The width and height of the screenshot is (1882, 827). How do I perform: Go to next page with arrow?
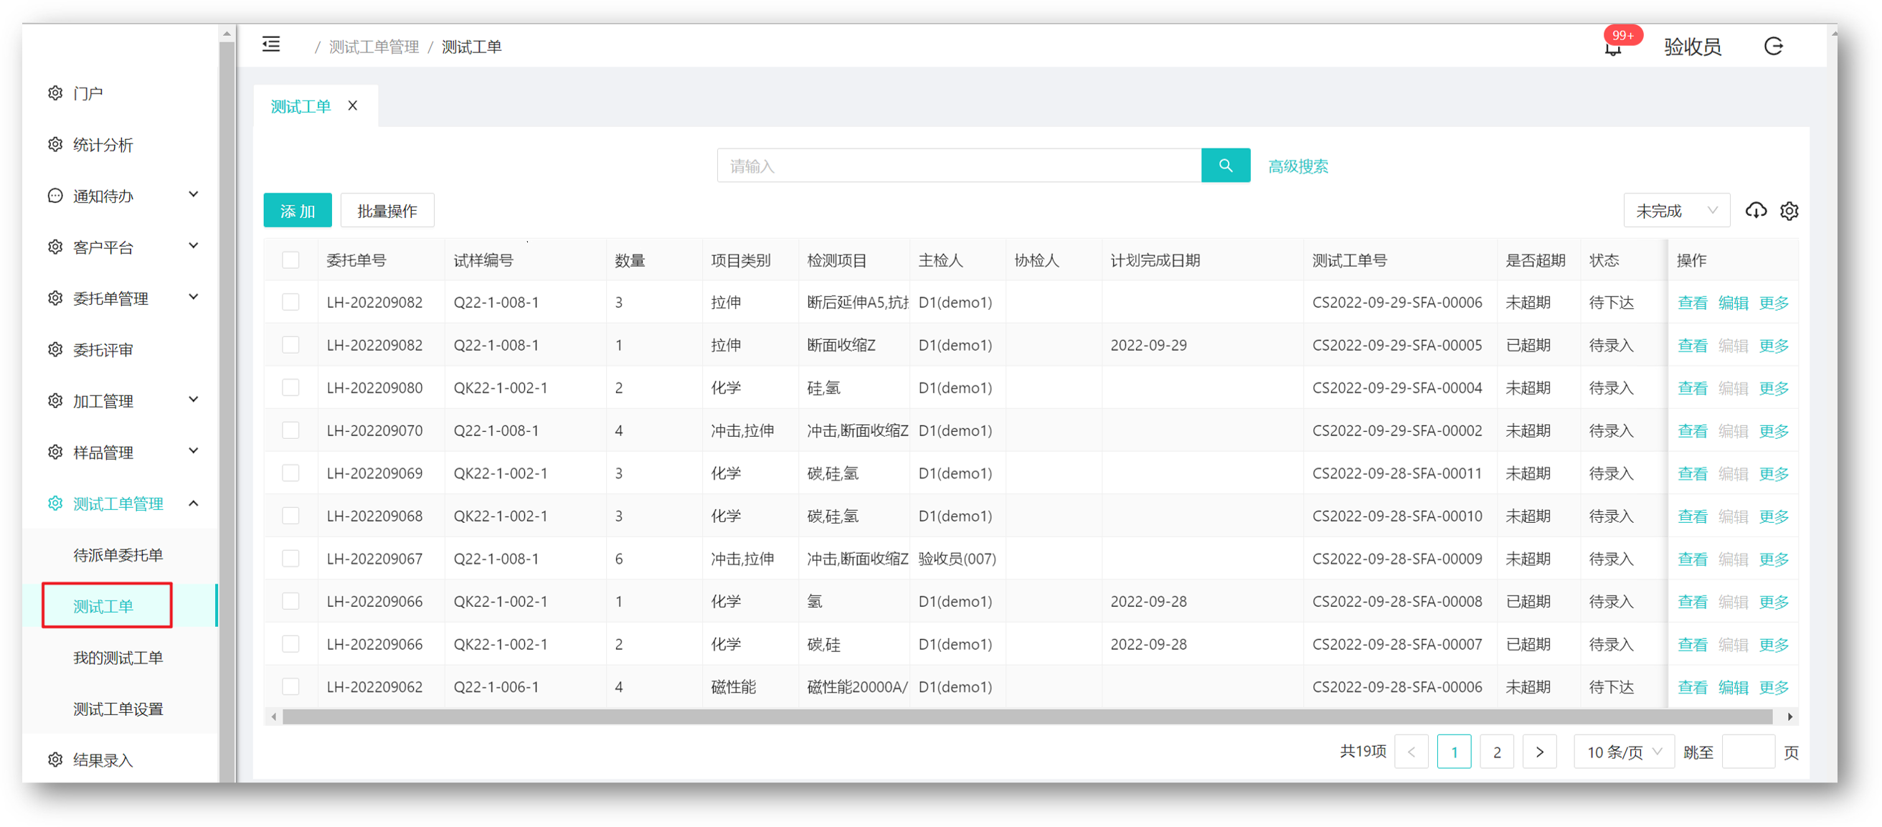pyautogui.click(x=1539, y=752)
